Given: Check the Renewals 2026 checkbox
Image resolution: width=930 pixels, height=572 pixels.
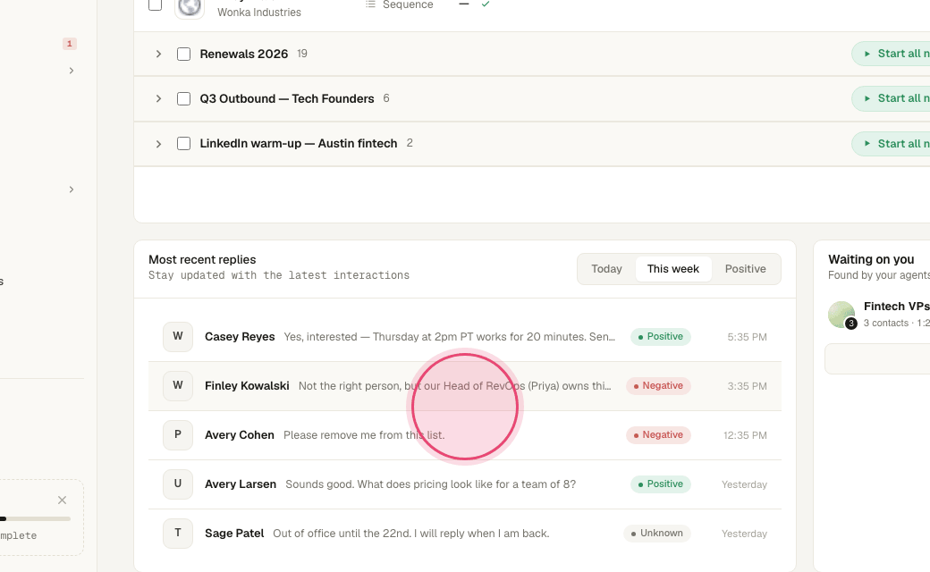Looking at the screenshot, I should [184, 54].
